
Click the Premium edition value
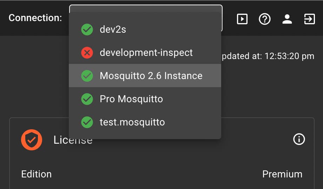click(282, 174)
